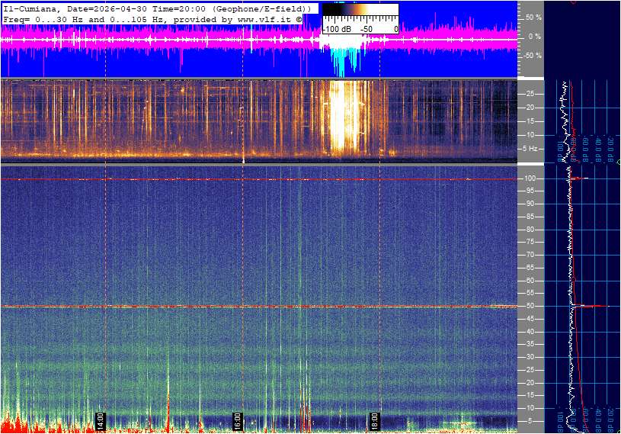
Task: Click the 55 Hz tick on E-field axis
Action: point(530,294)
